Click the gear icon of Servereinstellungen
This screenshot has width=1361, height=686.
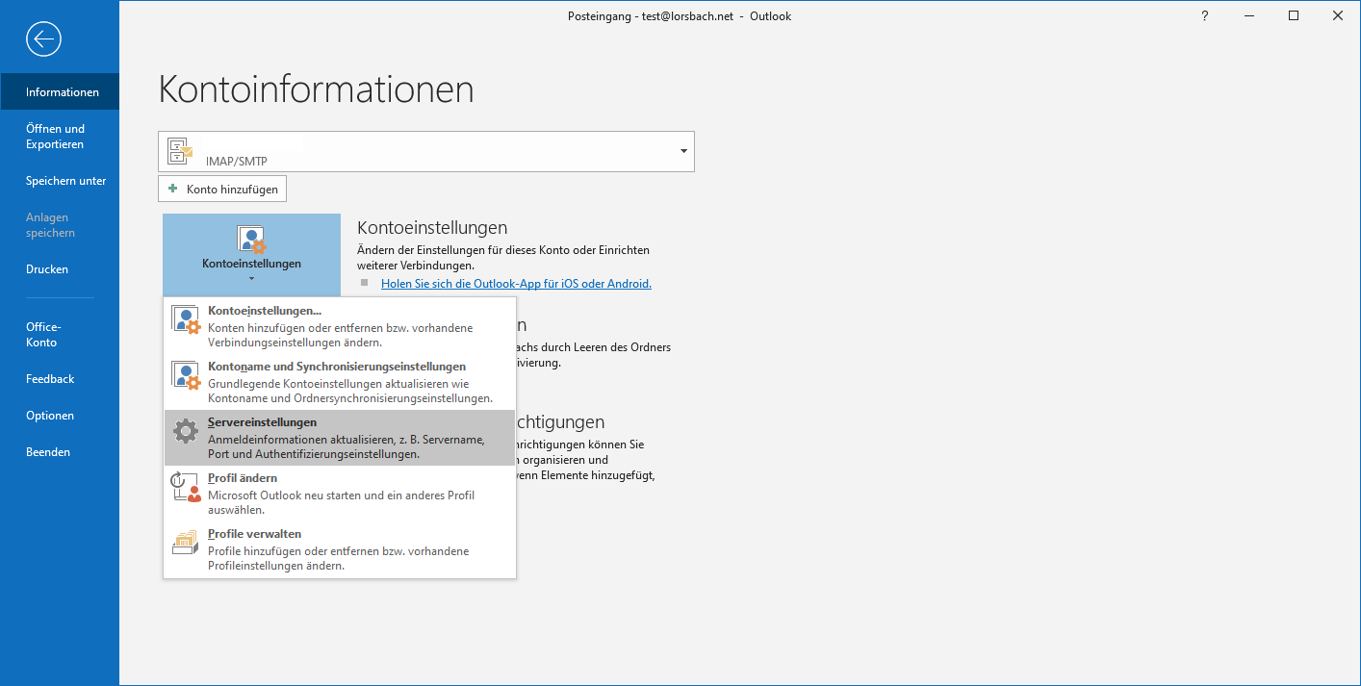[186, 432]
